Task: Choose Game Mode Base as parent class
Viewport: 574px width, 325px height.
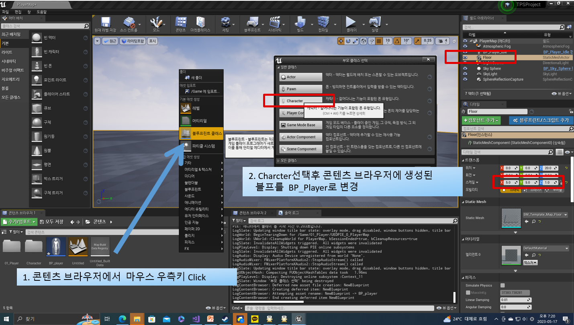Action: coord(301,125)
